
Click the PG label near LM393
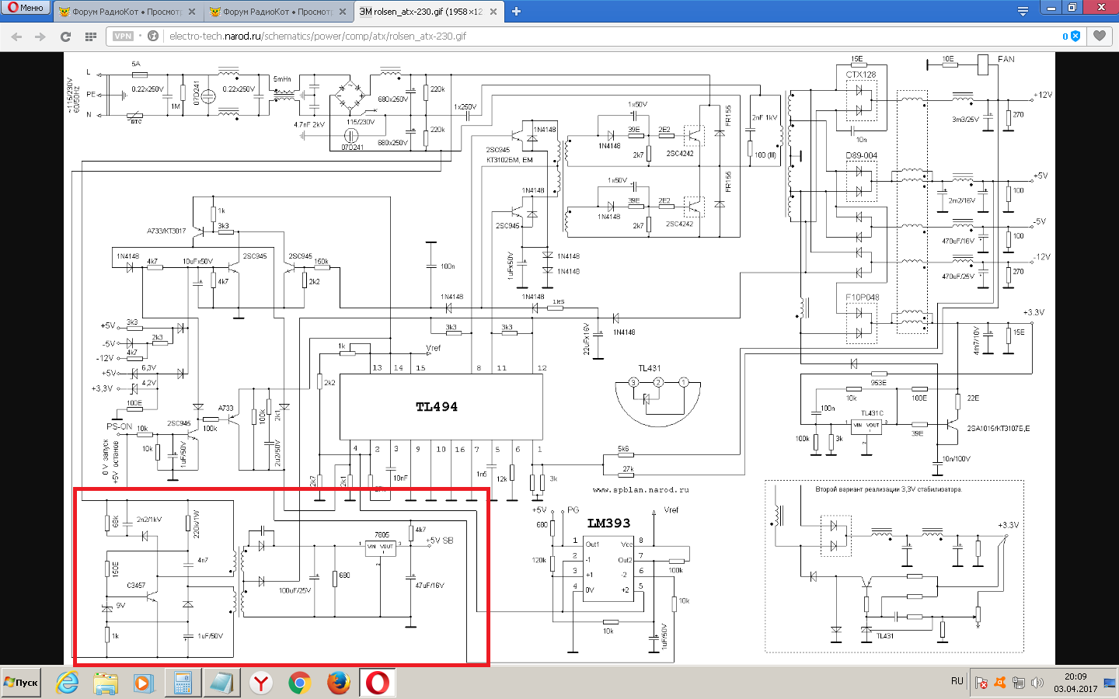(x=573, y=510)
